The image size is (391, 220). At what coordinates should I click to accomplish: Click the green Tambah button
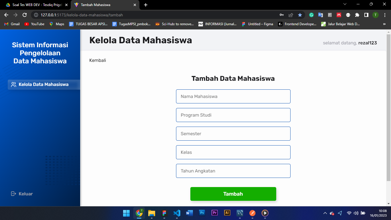click(233, 194)
